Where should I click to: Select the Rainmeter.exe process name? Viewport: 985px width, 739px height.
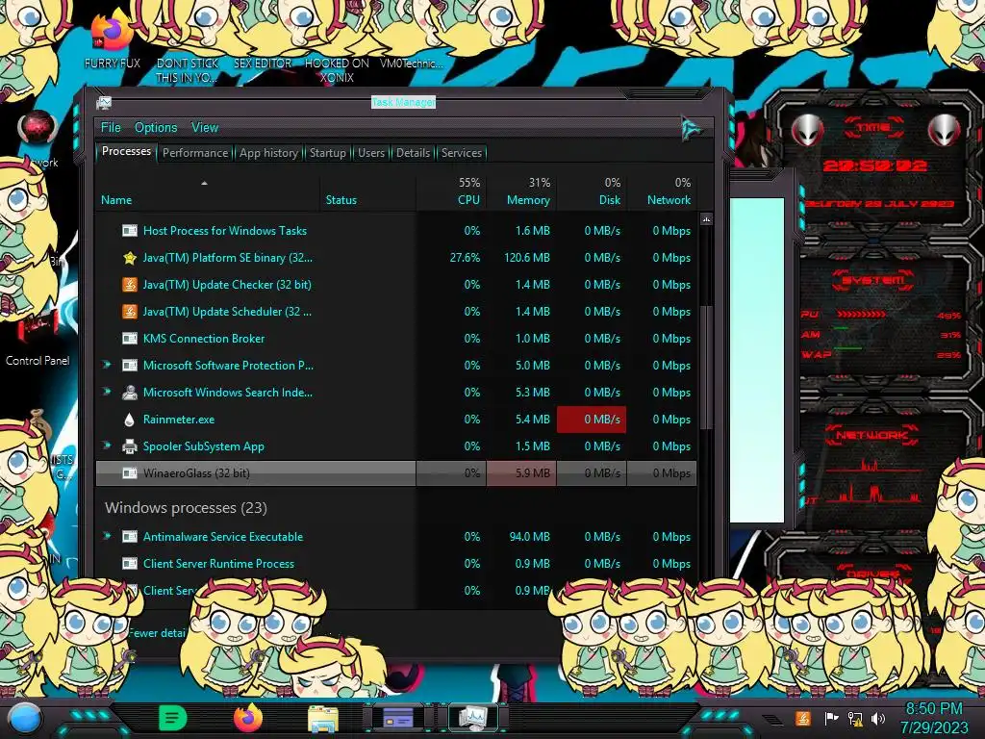coord(178,420)
